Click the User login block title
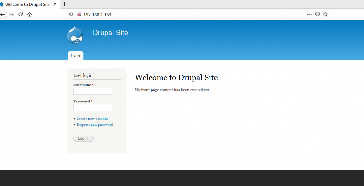364x186 pixels. point(83,75)
